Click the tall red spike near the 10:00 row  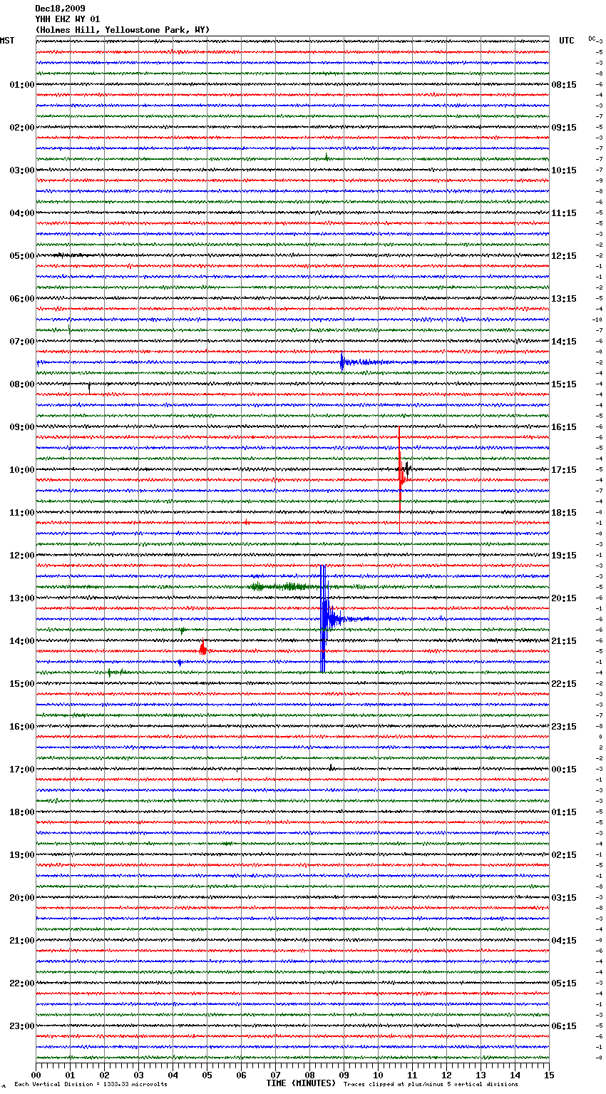point(400,479)
